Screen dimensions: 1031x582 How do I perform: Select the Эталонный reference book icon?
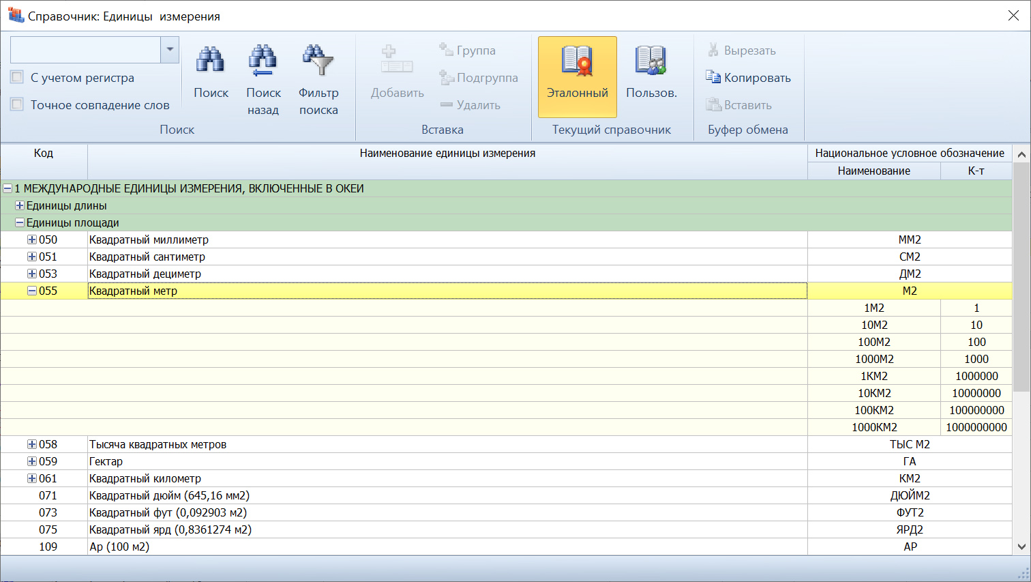click(x=577, y=61)
